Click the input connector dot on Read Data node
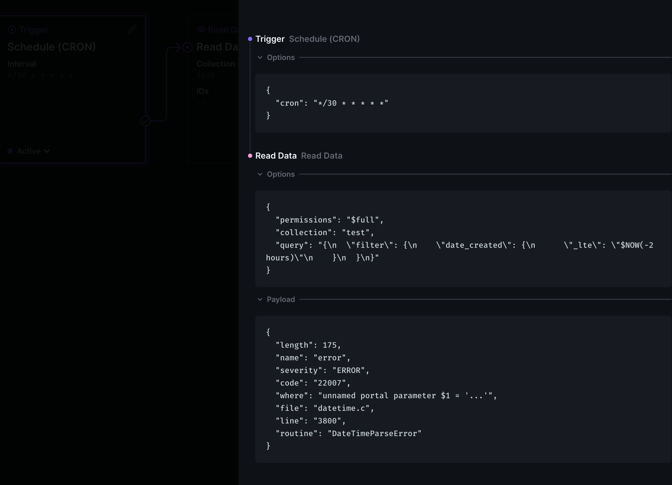Viewport: 672px width, 485px height. coord(187,47)
